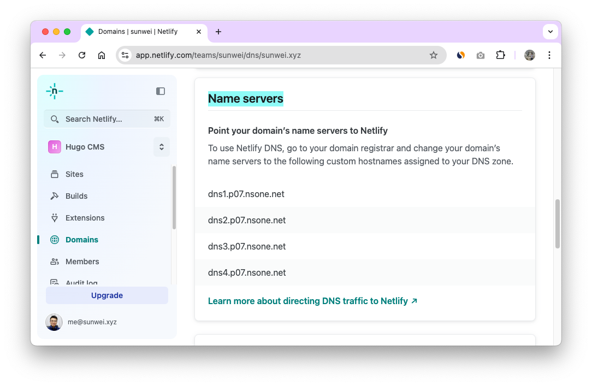The image size is (592, 386).
Task: Open a new browser tab
Action: [x=218, y=32]
